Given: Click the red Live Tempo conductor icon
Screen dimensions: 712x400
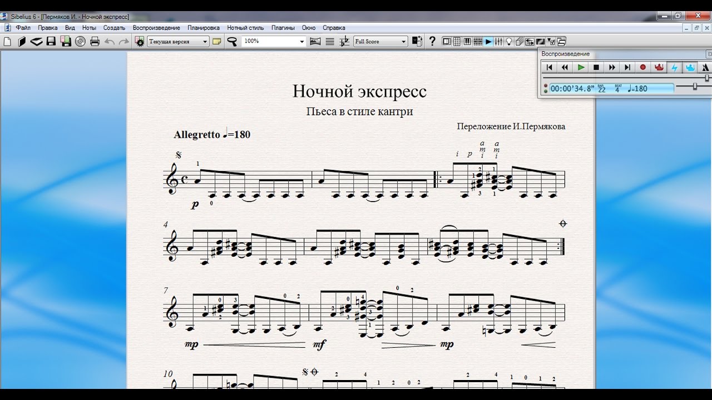Looking at the screenshot, I should pos(659,67).
